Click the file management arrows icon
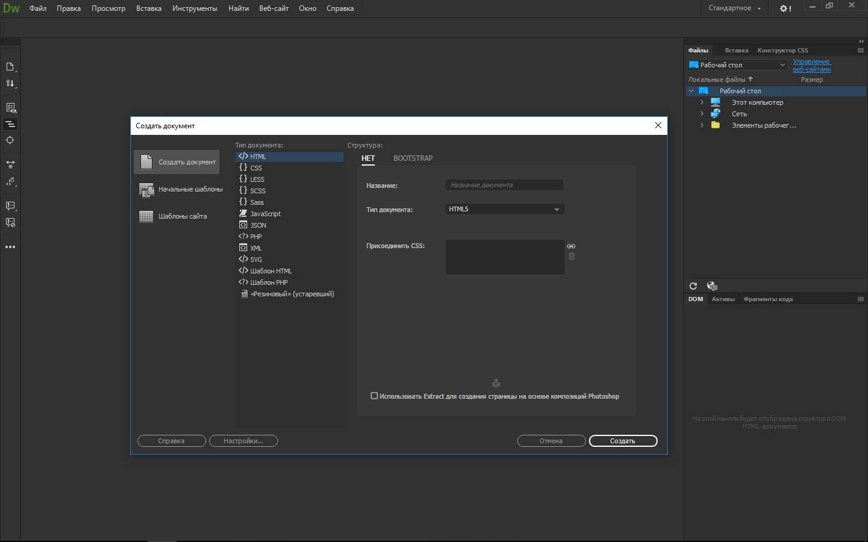This screenshot has height=542, width=868. click(10, 84)
